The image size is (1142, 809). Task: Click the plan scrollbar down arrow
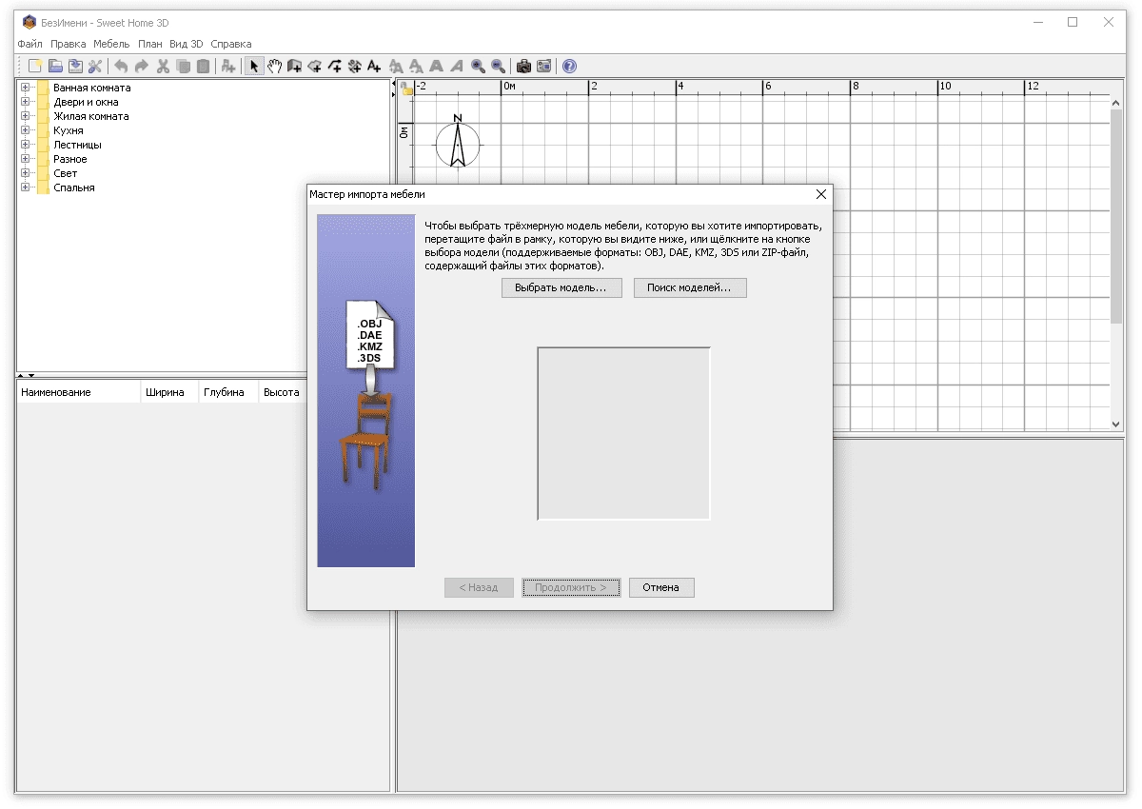1116,424
